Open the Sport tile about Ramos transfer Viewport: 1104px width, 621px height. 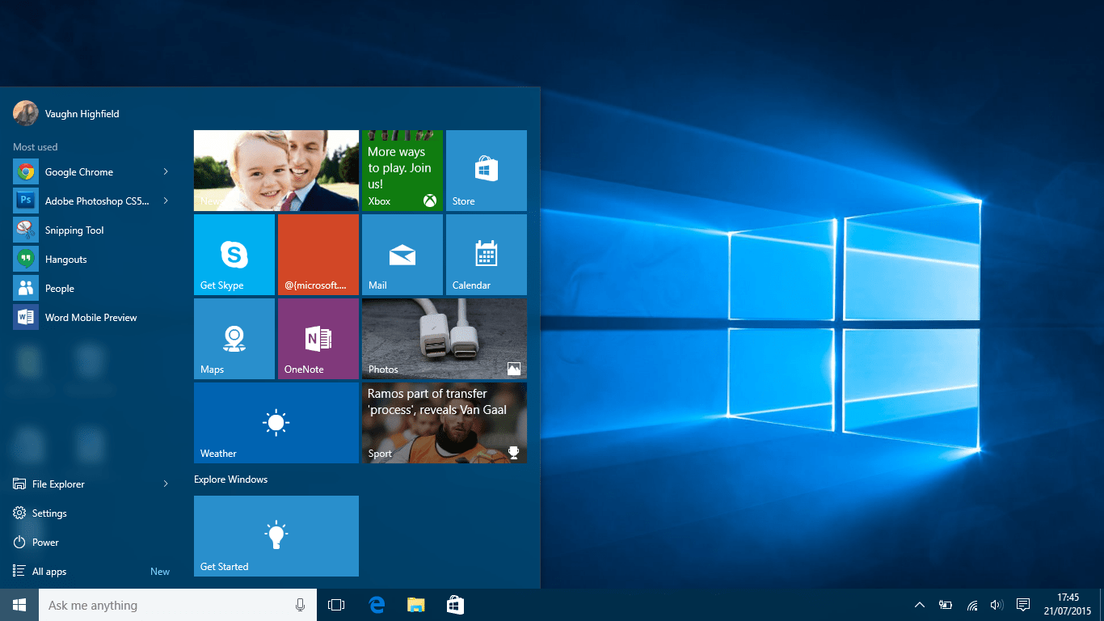pos(445,423)
